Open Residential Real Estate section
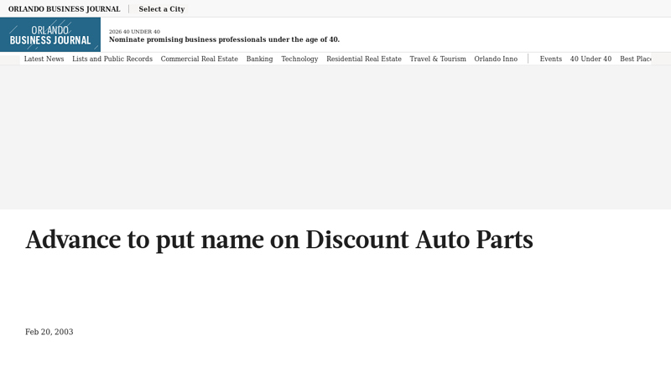This screenshot has width=671, height=377. [x=364, y=59]
